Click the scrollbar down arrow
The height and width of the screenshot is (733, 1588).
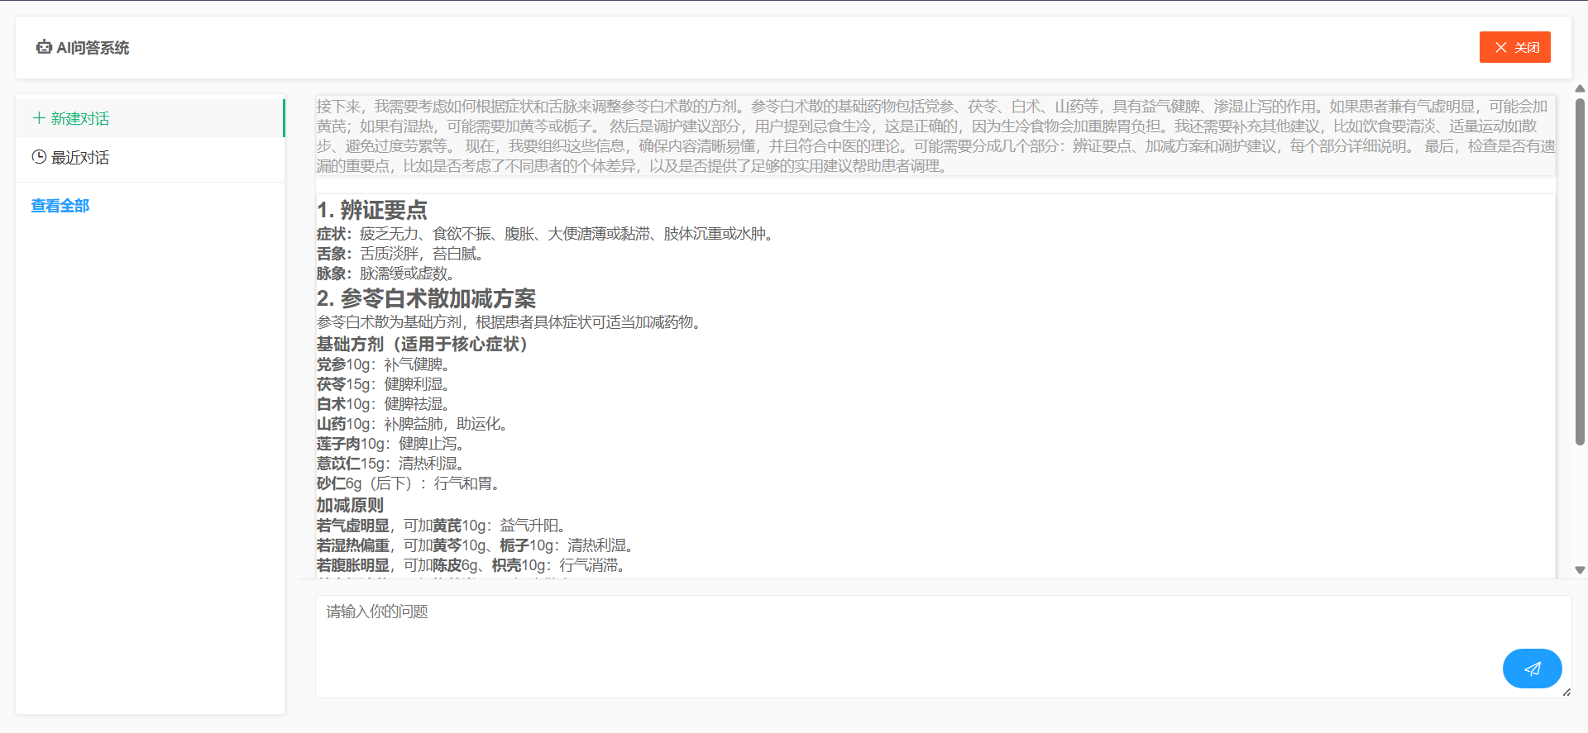pyautogui.click(x=1580, y=570)
